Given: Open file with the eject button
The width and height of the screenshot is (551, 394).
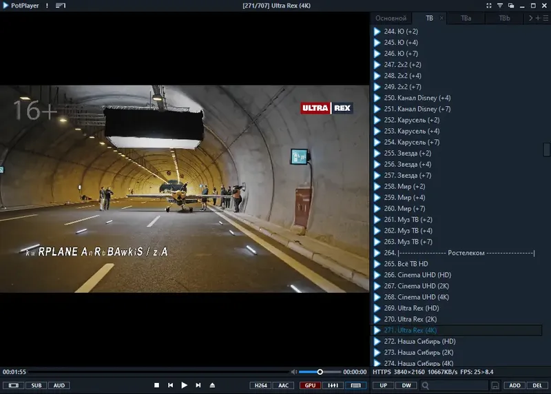Looking at the screenshot, I should pos(212,385).
